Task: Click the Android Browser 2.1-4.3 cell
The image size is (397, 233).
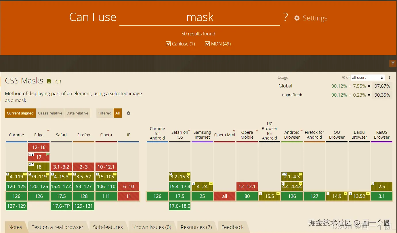Action: point(292,177)
